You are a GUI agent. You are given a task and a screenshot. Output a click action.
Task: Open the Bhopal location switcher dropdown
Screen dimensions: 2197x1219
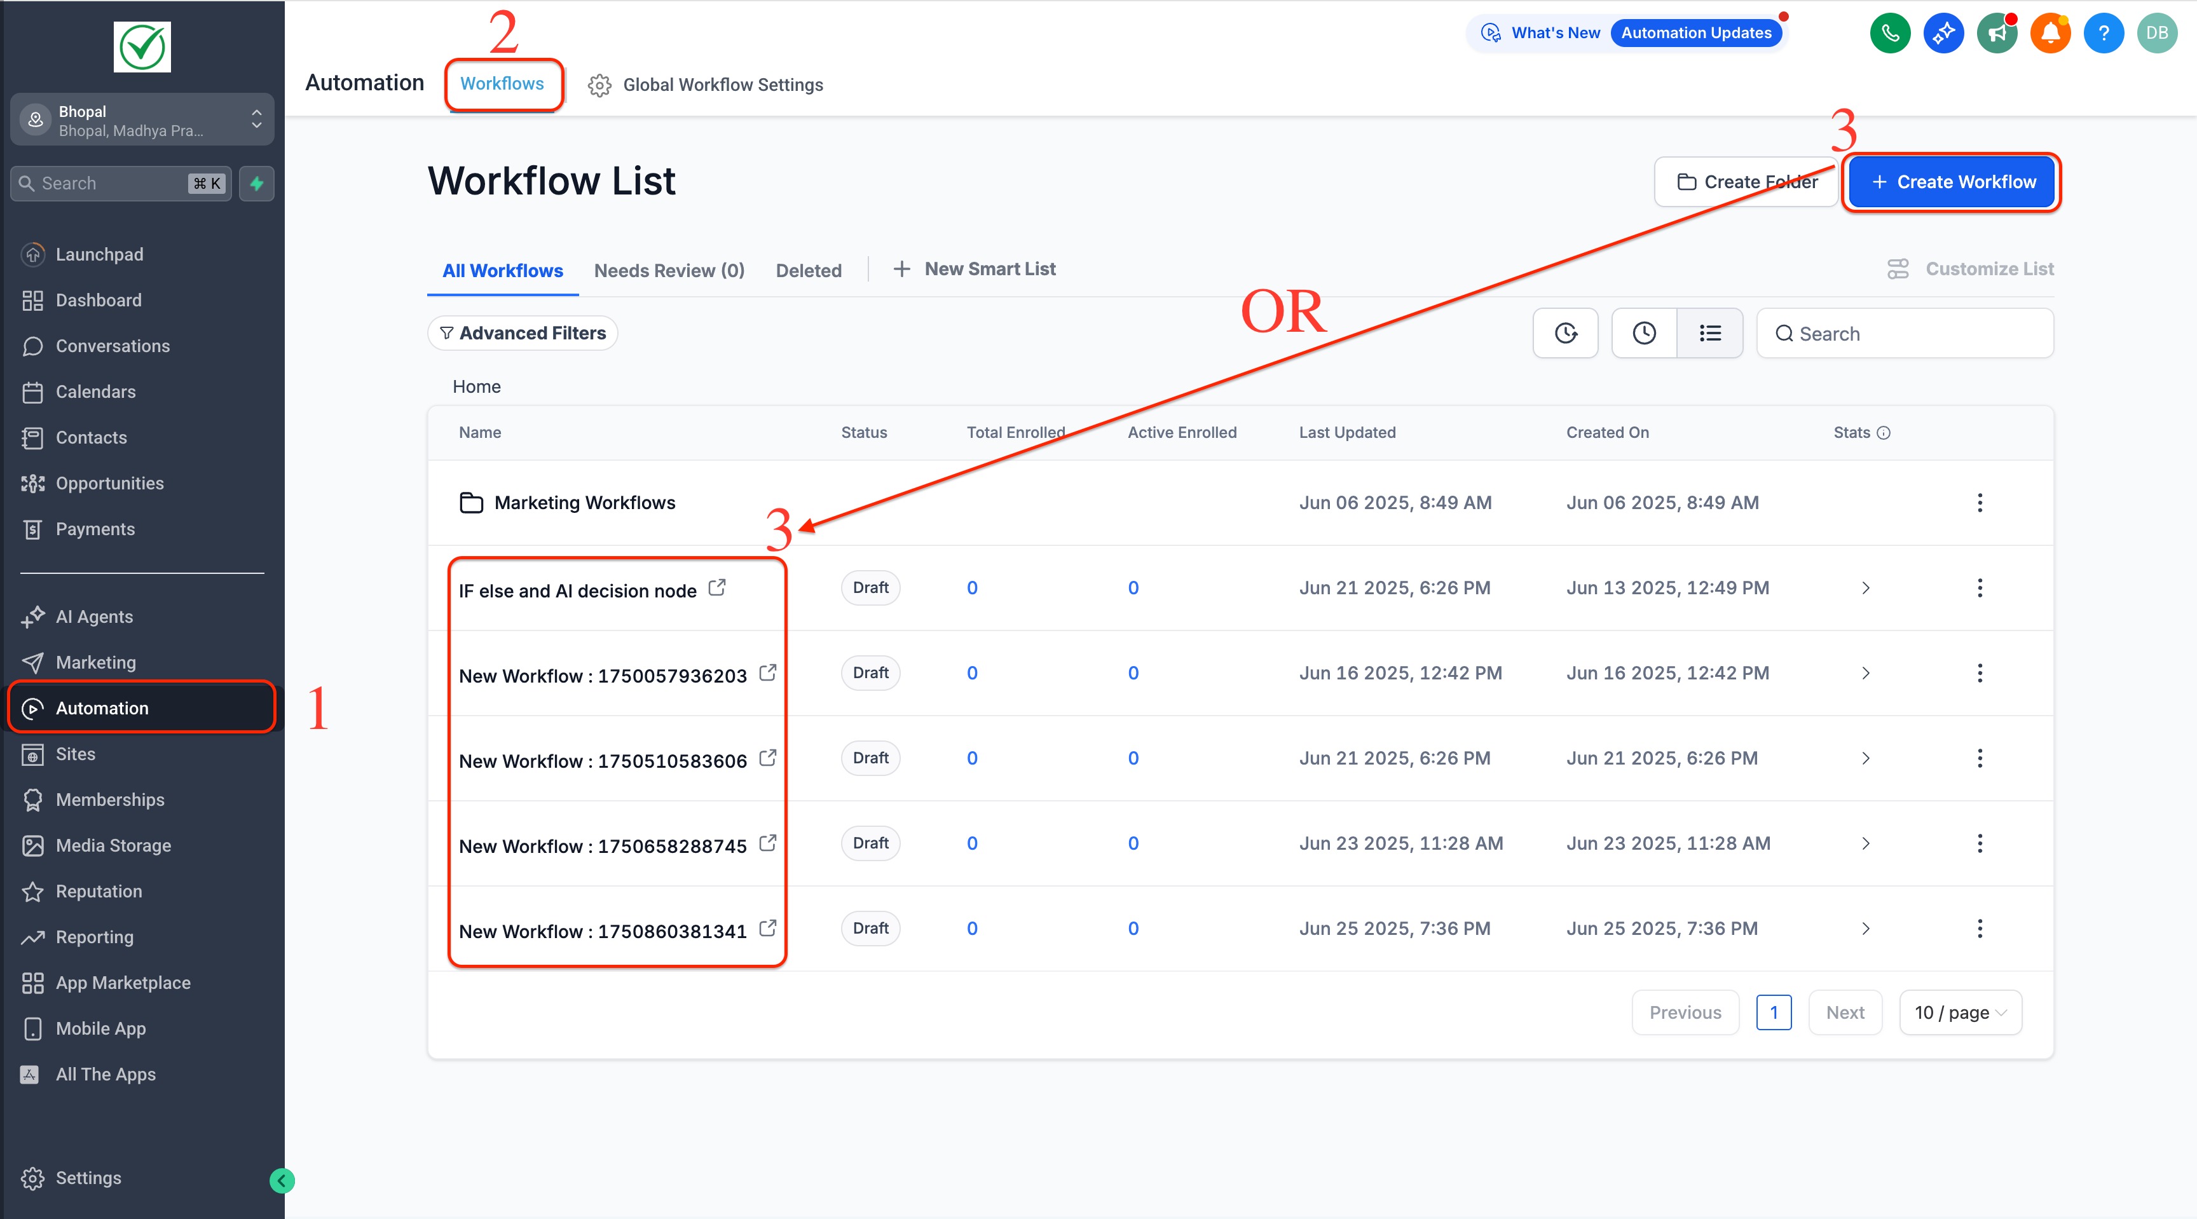(x=142, y=120)
